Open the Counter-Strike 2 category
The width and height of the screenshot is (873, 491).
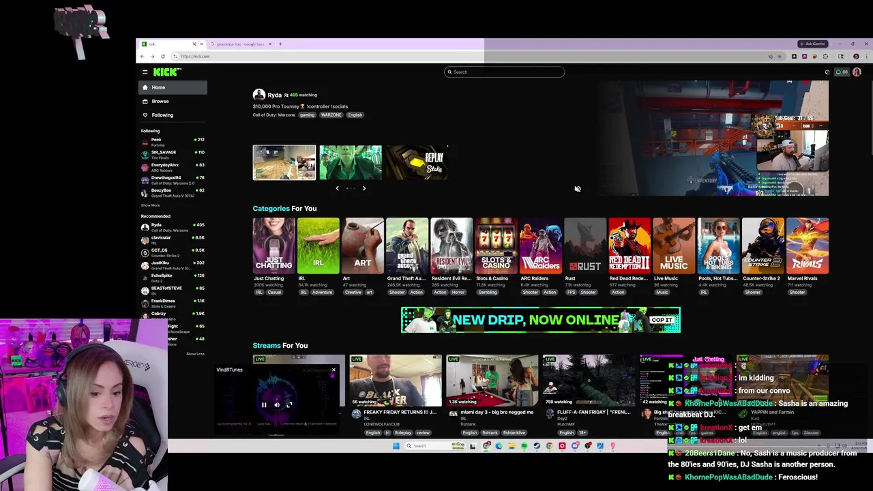[763, 246]
